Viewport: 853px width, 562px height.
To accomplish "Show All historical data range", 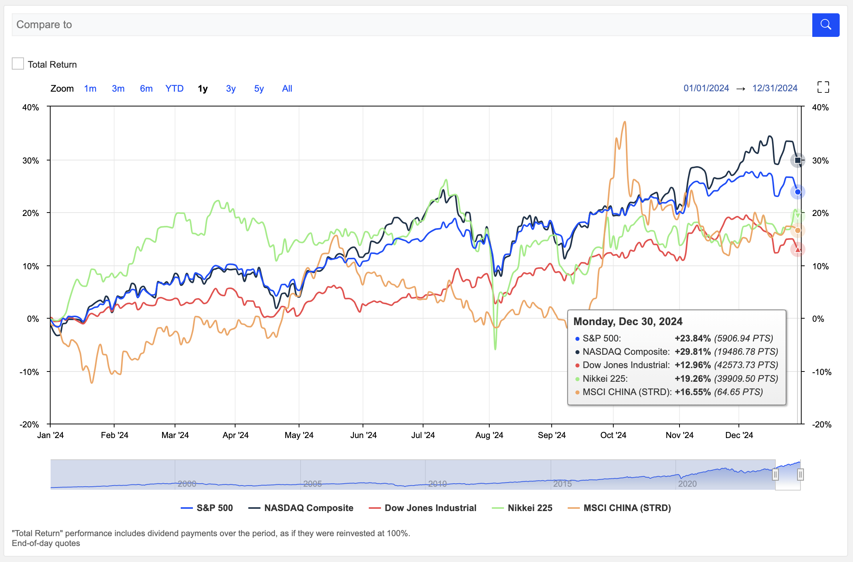I will tap(287, 89).
